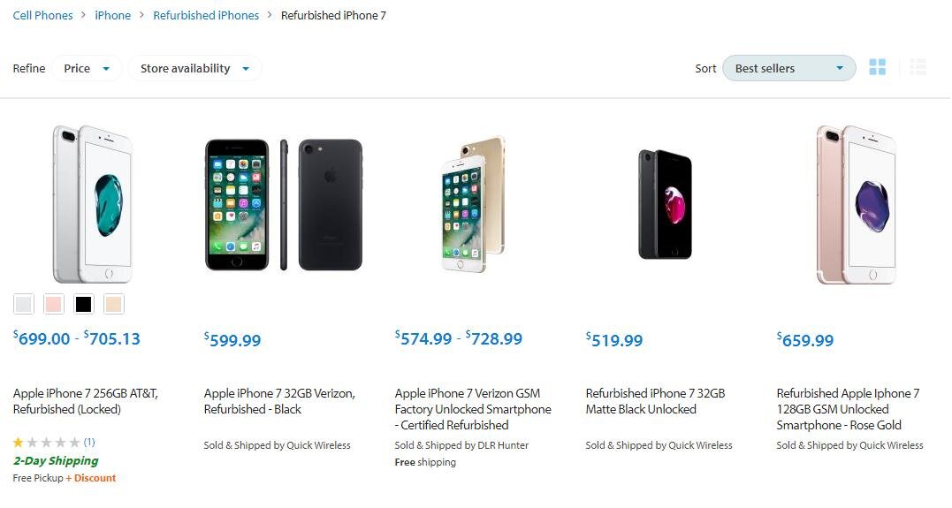Select the silver color swatch

(24, 304)
